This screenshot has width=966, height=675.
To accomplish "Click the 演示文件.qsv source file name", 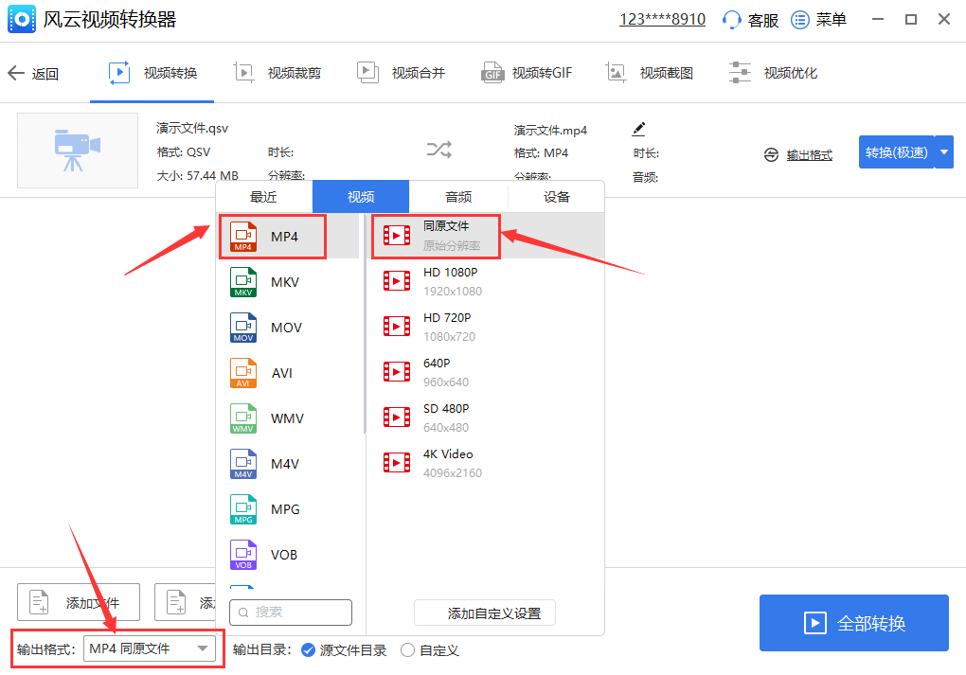I will [x=192, y=128].
